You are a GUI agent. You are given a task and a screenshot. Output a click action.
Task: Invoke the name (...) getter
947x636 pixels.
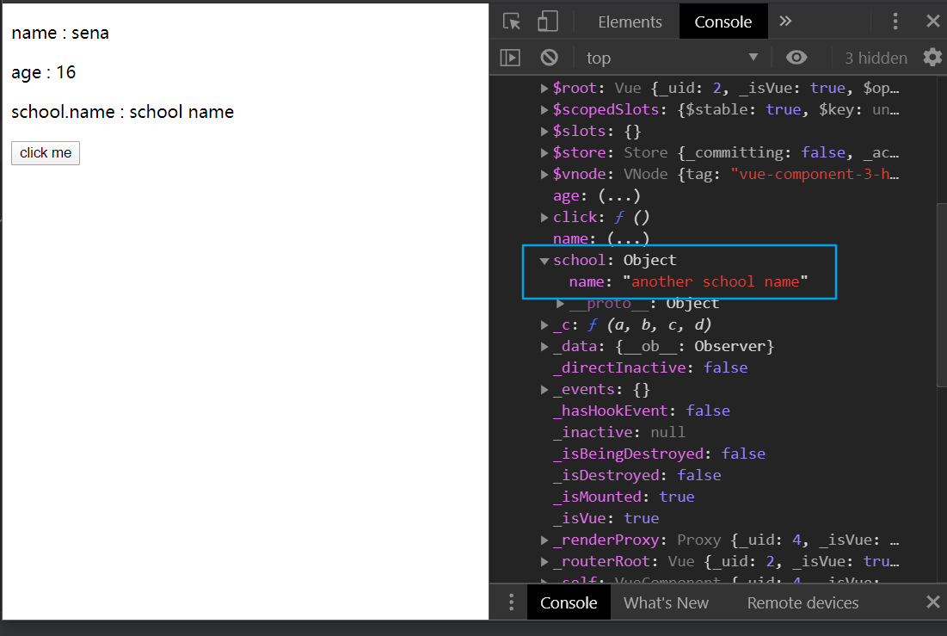pos(628,238)
